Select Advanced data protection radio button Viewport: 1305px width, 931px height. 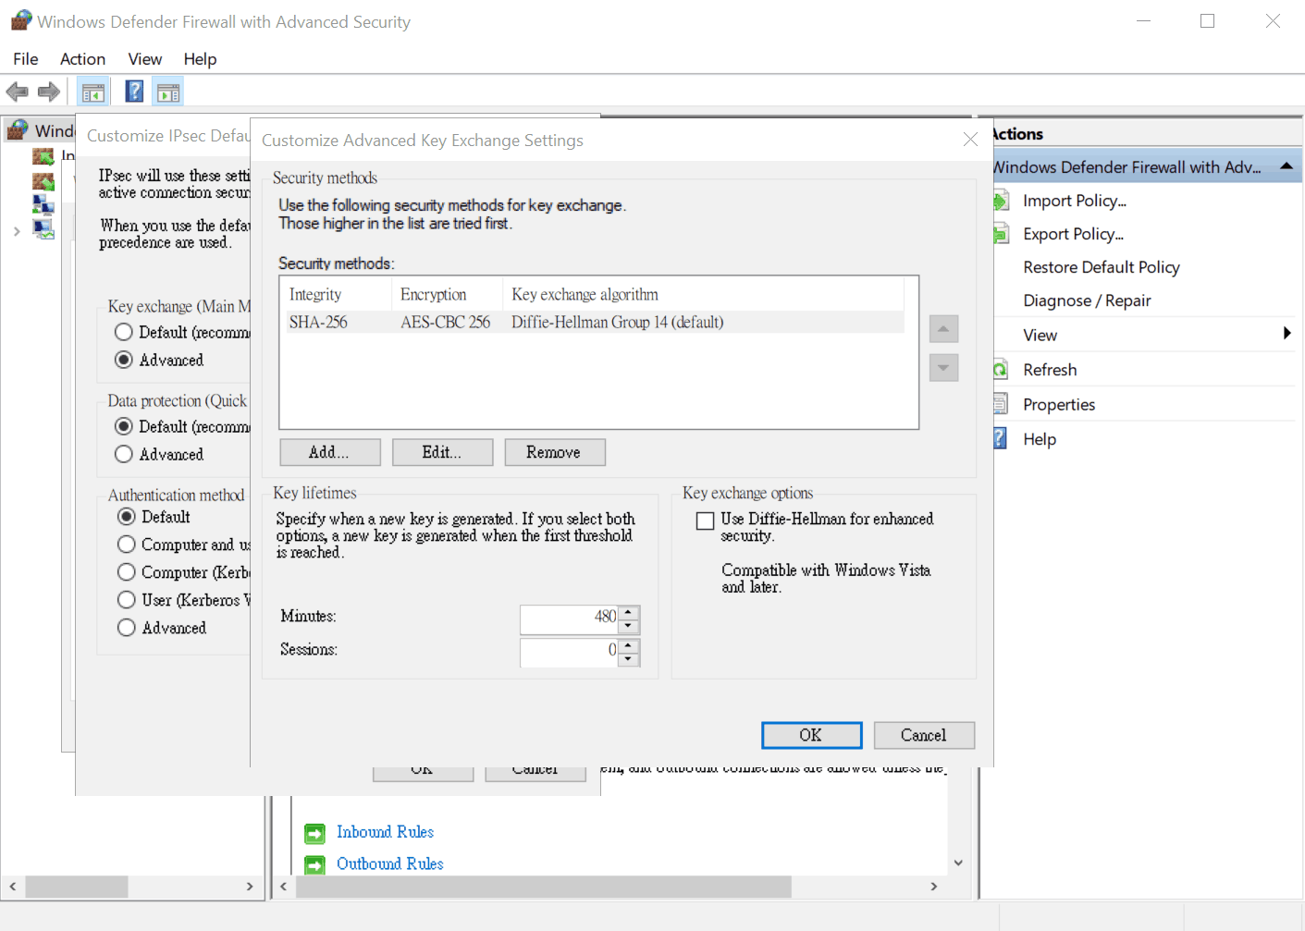124,454
